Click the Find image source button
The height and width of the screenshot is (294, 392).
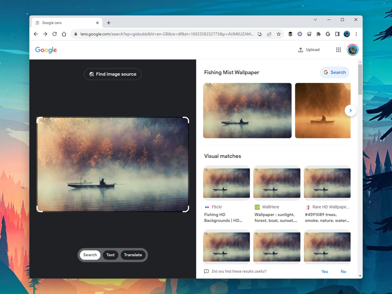pos(112,74)
